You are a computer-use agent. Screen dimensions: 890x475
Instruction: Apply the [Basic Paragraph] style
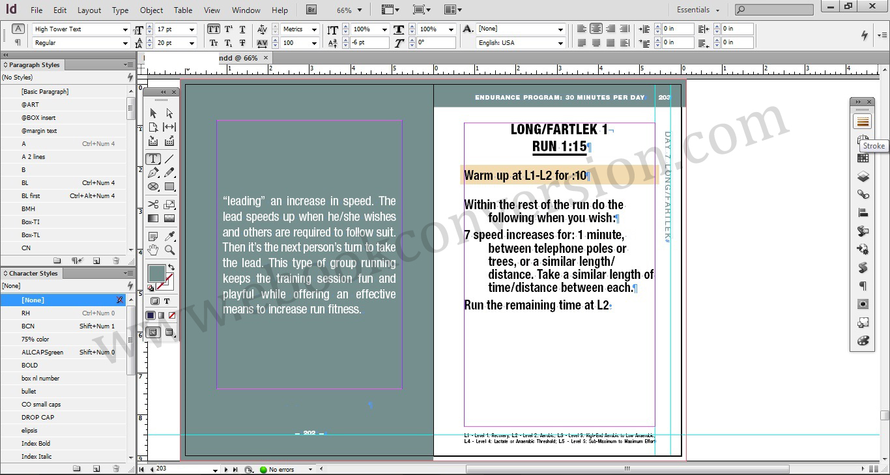tap(64, 92)
